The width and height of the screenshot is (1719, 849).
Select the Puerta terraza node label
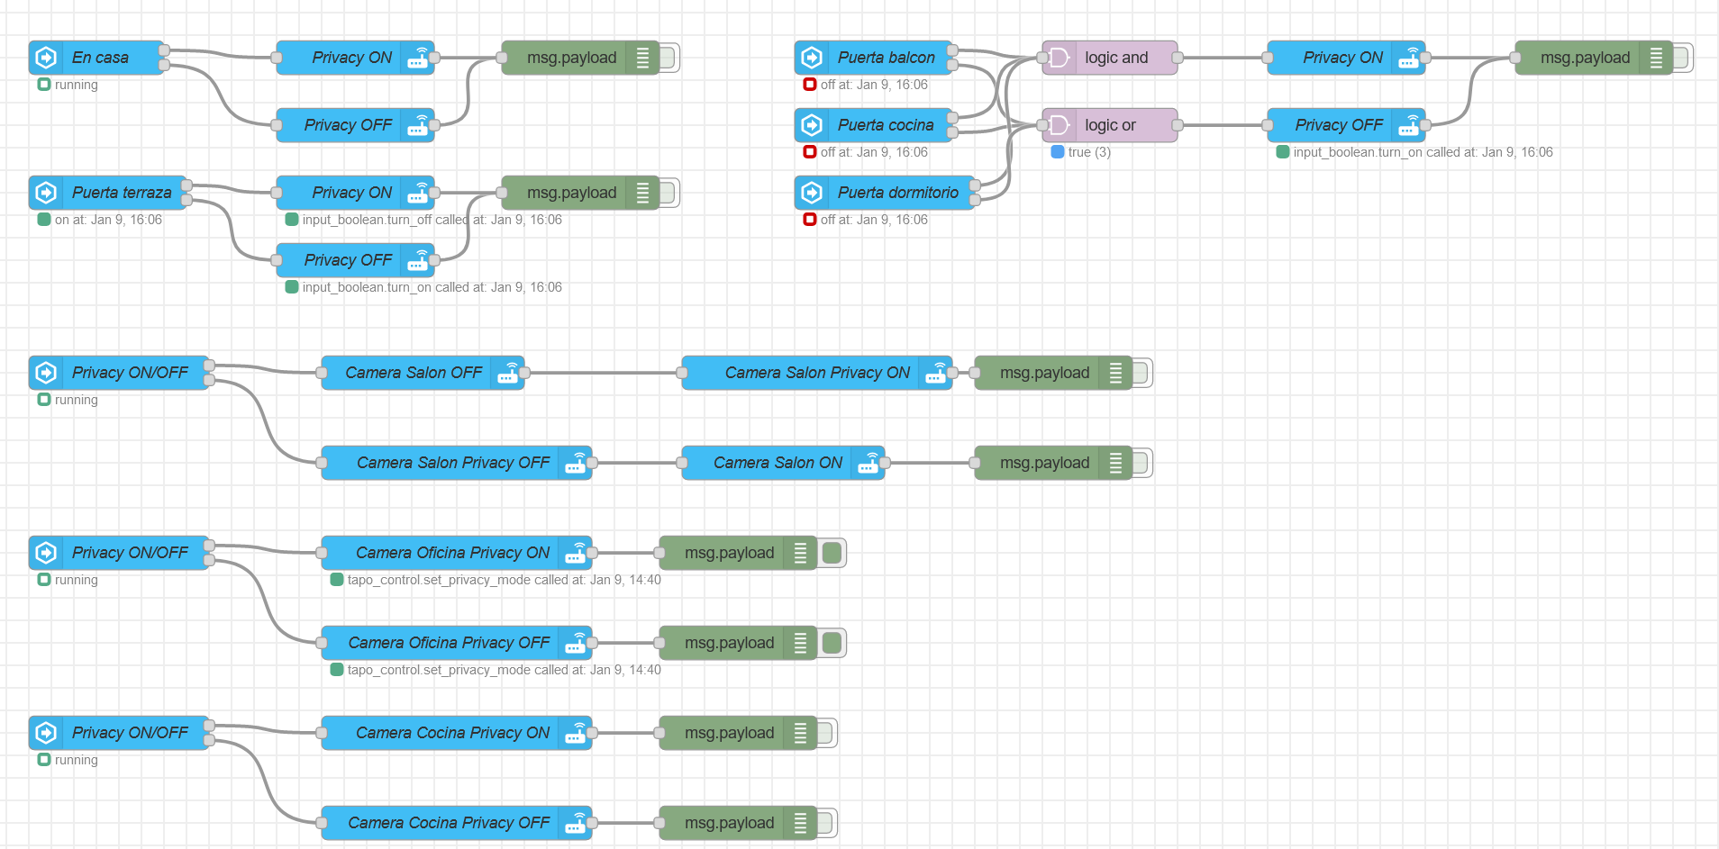point(122,193)
